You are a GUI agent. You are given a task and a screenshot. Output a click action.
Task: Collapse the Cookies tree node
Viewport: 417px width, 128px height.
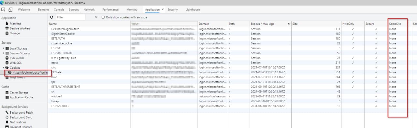tap(4, 68)
